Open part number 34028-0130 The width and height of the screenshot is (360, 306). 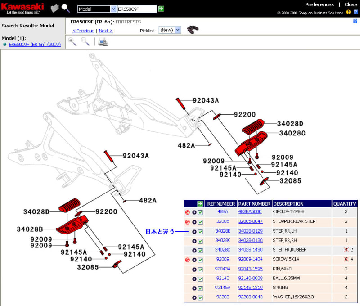tap(251, 240)
